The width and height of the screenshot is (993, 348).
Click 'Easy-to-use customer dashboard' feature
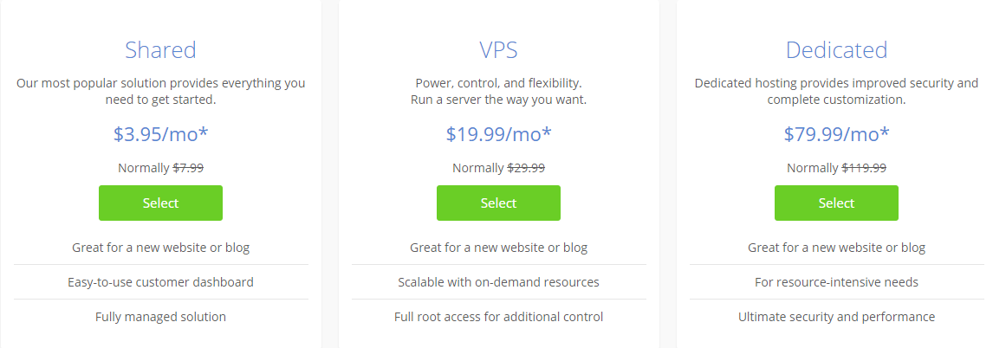tap(160, 282)
